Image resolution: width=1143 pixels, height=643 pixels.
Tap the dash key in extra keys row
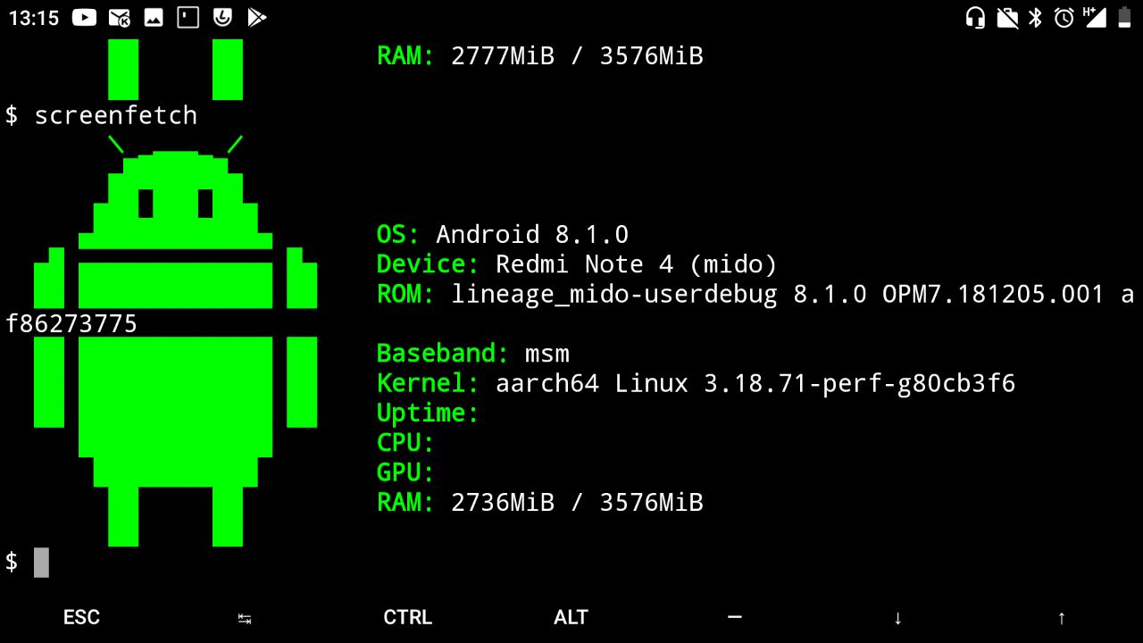pos(735,616)
